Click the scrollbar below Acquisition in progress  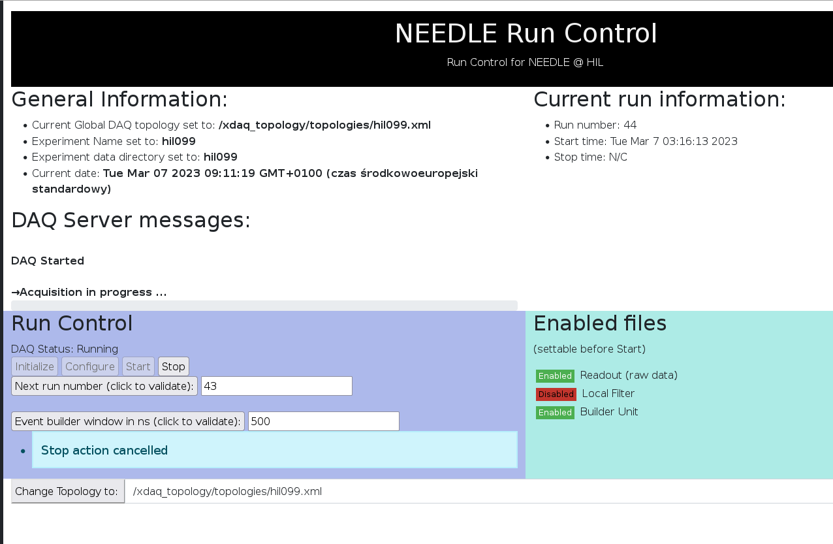[264, 306]
